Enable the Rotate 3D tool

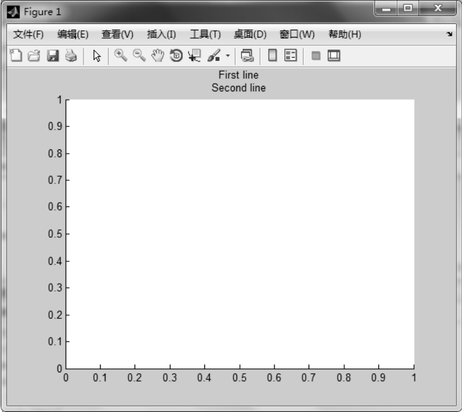(176, 56)
